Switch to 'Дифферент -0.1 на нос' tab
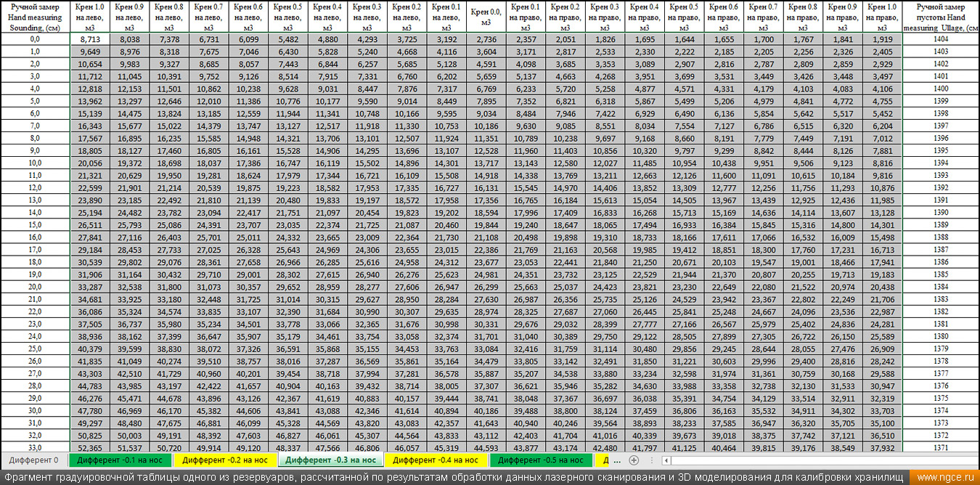Image resolution: width=980 pixels, height=485 pixels. click(x=121, y=460)
